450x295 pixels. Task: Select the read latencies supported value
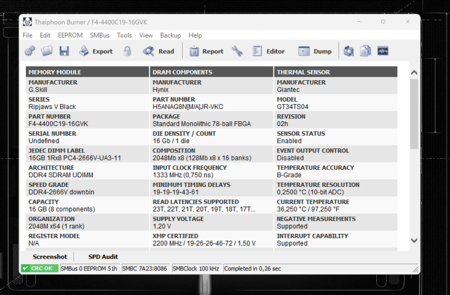[x=204, y=209]
